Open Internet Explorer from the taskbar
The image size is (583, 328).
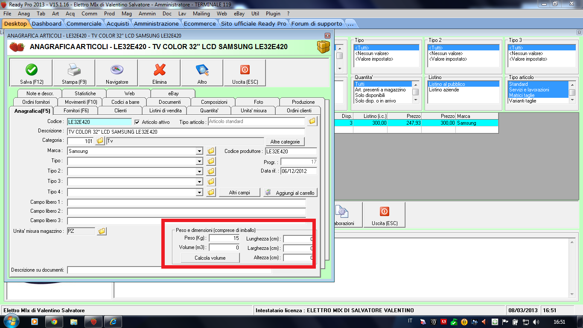point(113,322)
